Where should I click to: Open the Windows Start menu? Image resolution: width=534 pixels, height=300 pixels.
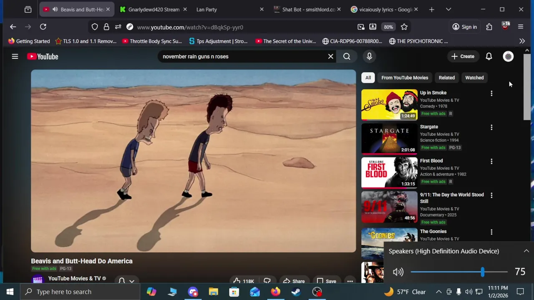10,292
